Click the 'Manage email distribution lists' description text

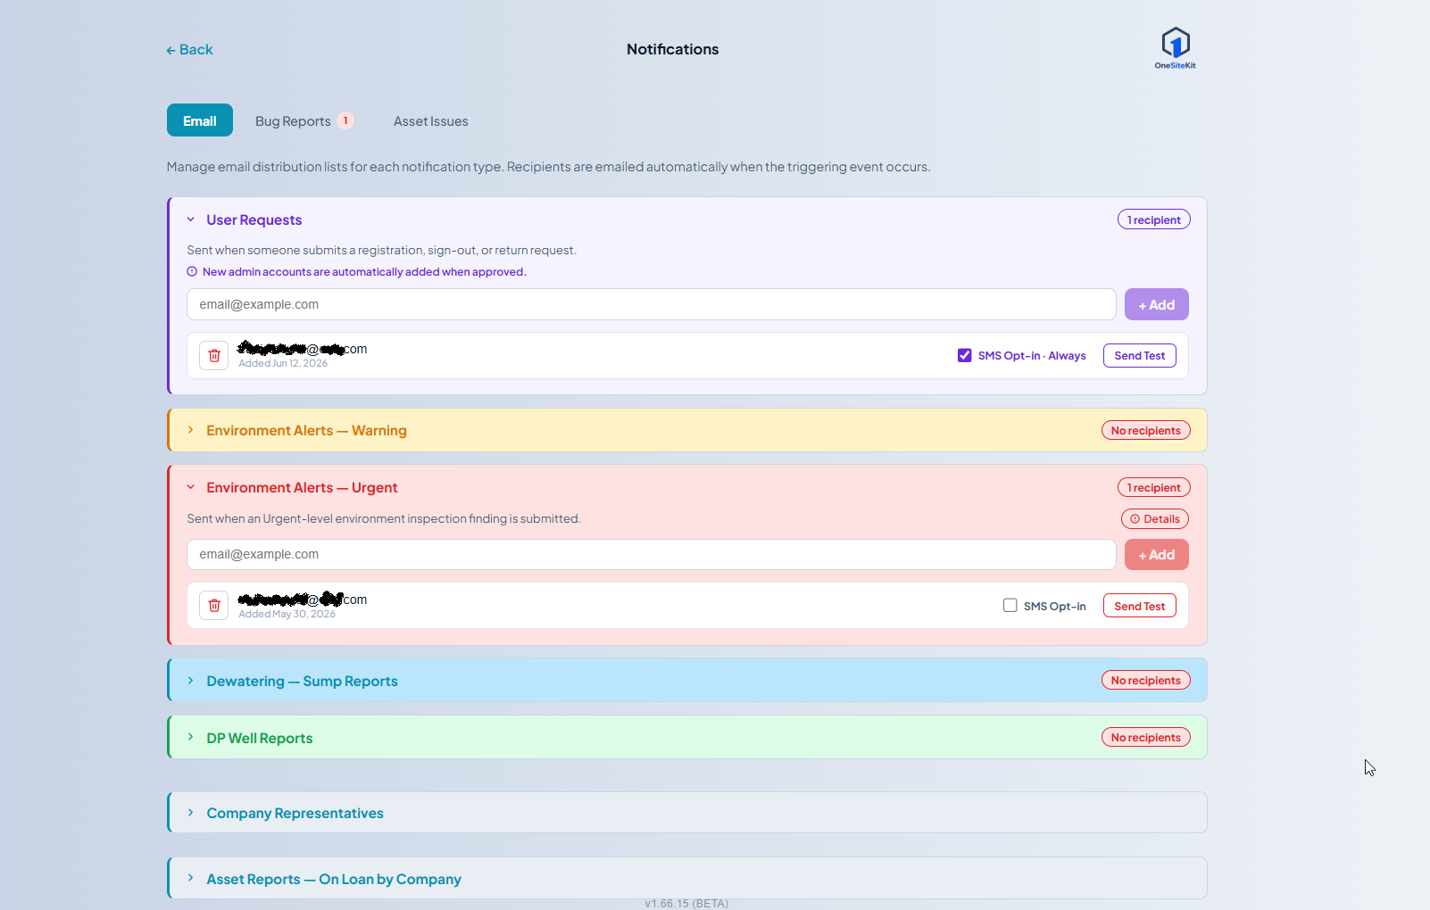(x=549, y=167)
